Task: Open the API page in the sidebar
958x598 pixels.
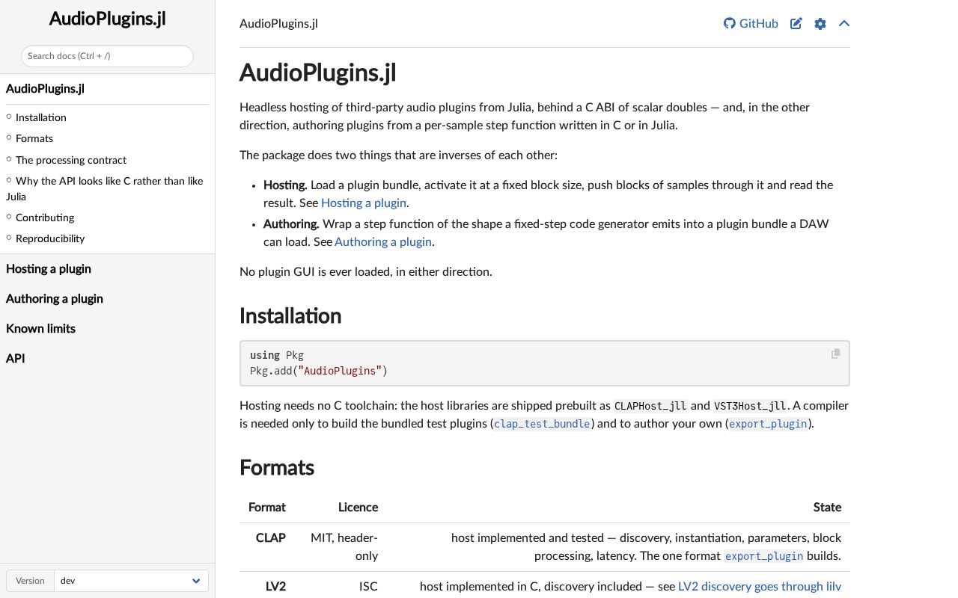Action: pyautogui.click(x=16, y=358)
